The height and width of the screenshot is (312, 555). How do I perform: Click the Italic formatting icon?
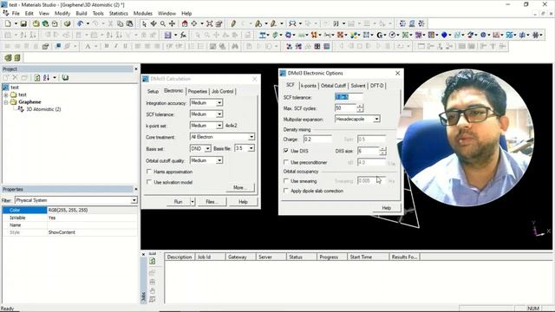(x=115, y=46)
